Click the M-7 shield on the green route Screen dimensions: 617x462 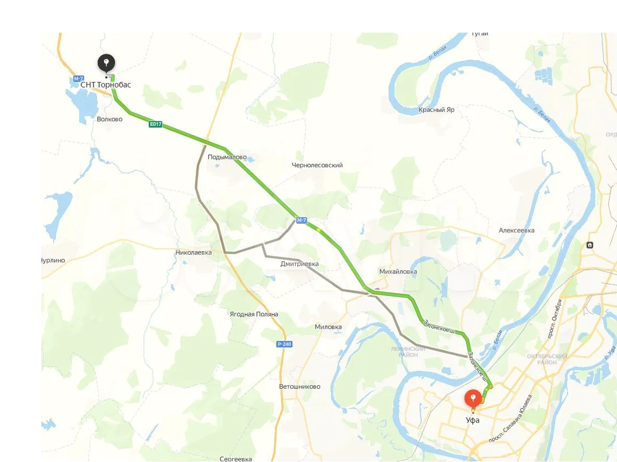(301, 220)
